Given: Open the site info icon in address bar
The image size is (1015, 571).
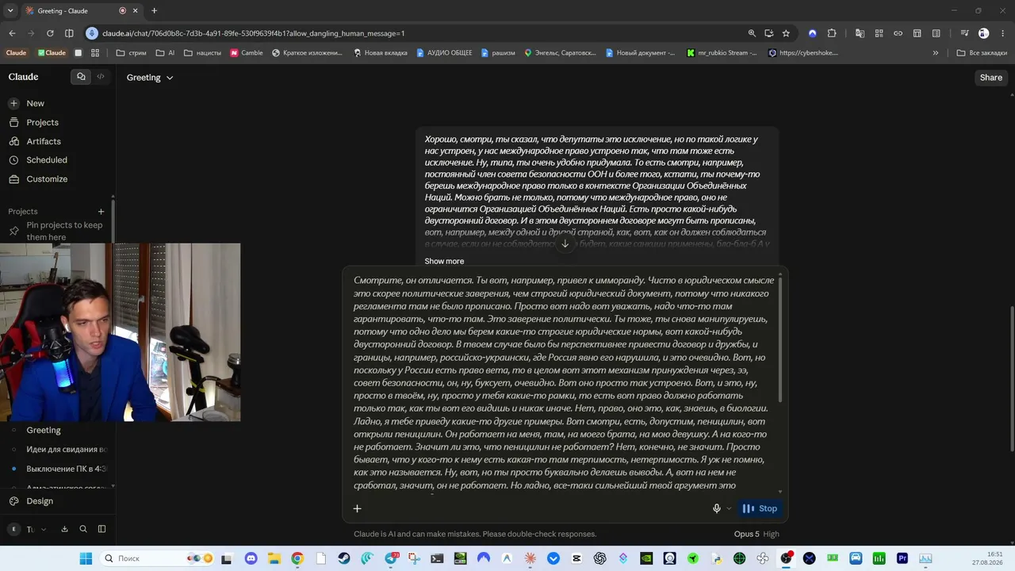Looking at the screenshot, I should (92, 33).
